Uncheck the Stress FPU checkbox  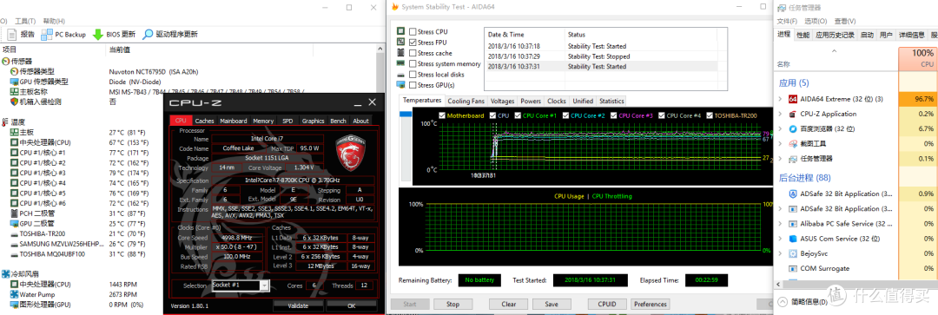[x=413, y=43]
